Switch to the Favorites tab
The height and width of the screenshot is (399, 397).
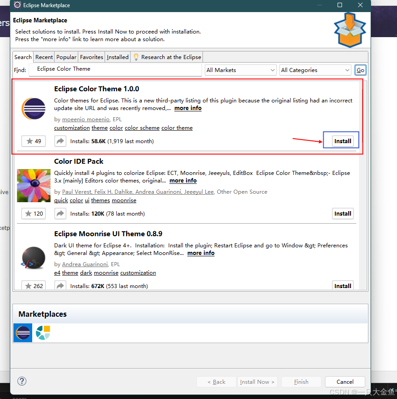click(x=92, y=57)
